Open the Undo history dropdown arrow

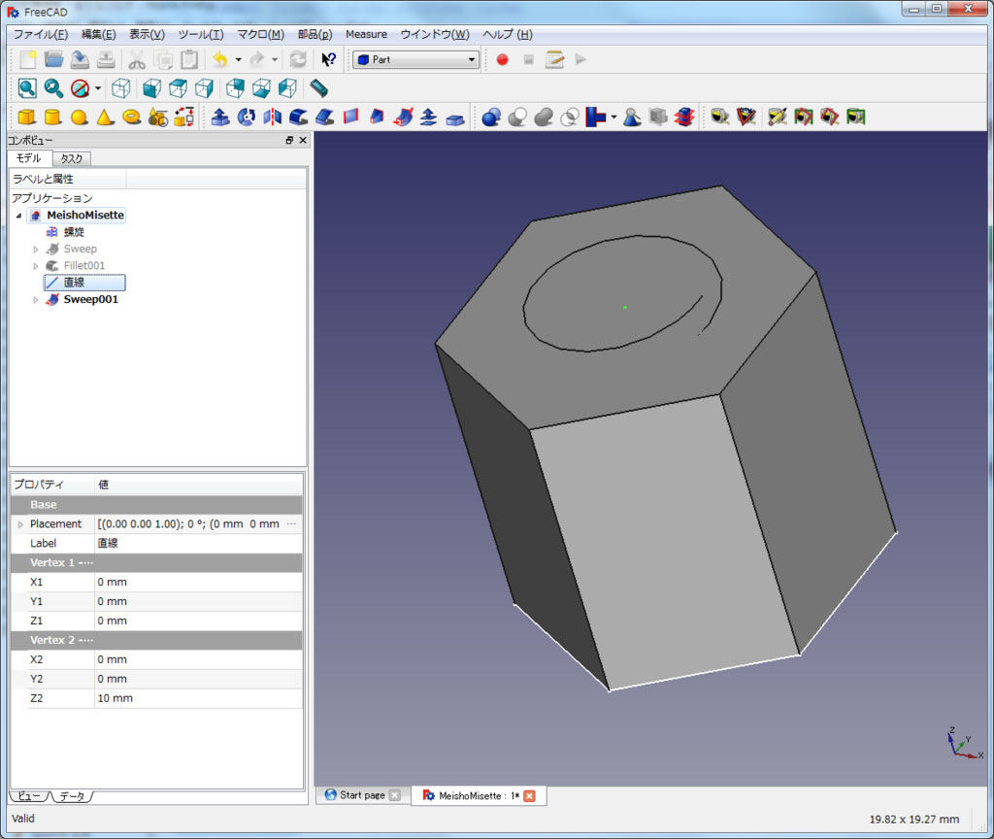[239, 59]
